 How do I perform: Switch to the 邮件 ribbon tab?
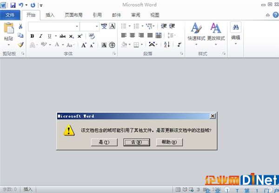point(117,15)
